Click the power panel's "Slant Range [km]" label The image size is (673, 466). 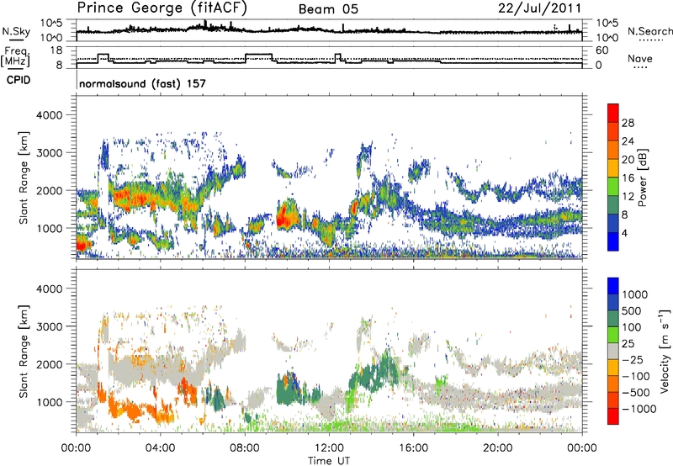click(x=24, y=177)
